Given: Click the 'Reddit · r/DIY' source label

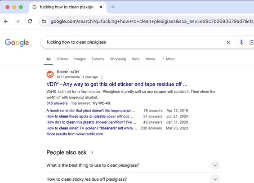Looking at the screenshot, I should pos(68,72).
